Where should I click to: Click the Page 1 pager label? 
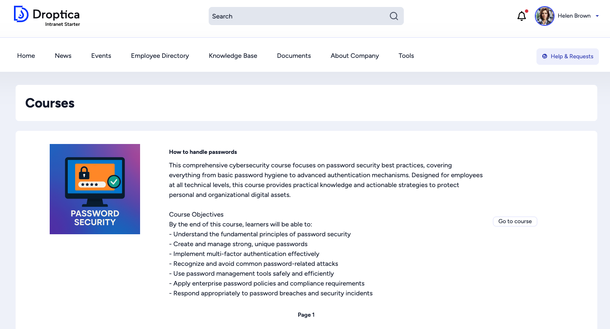point(306,315)
